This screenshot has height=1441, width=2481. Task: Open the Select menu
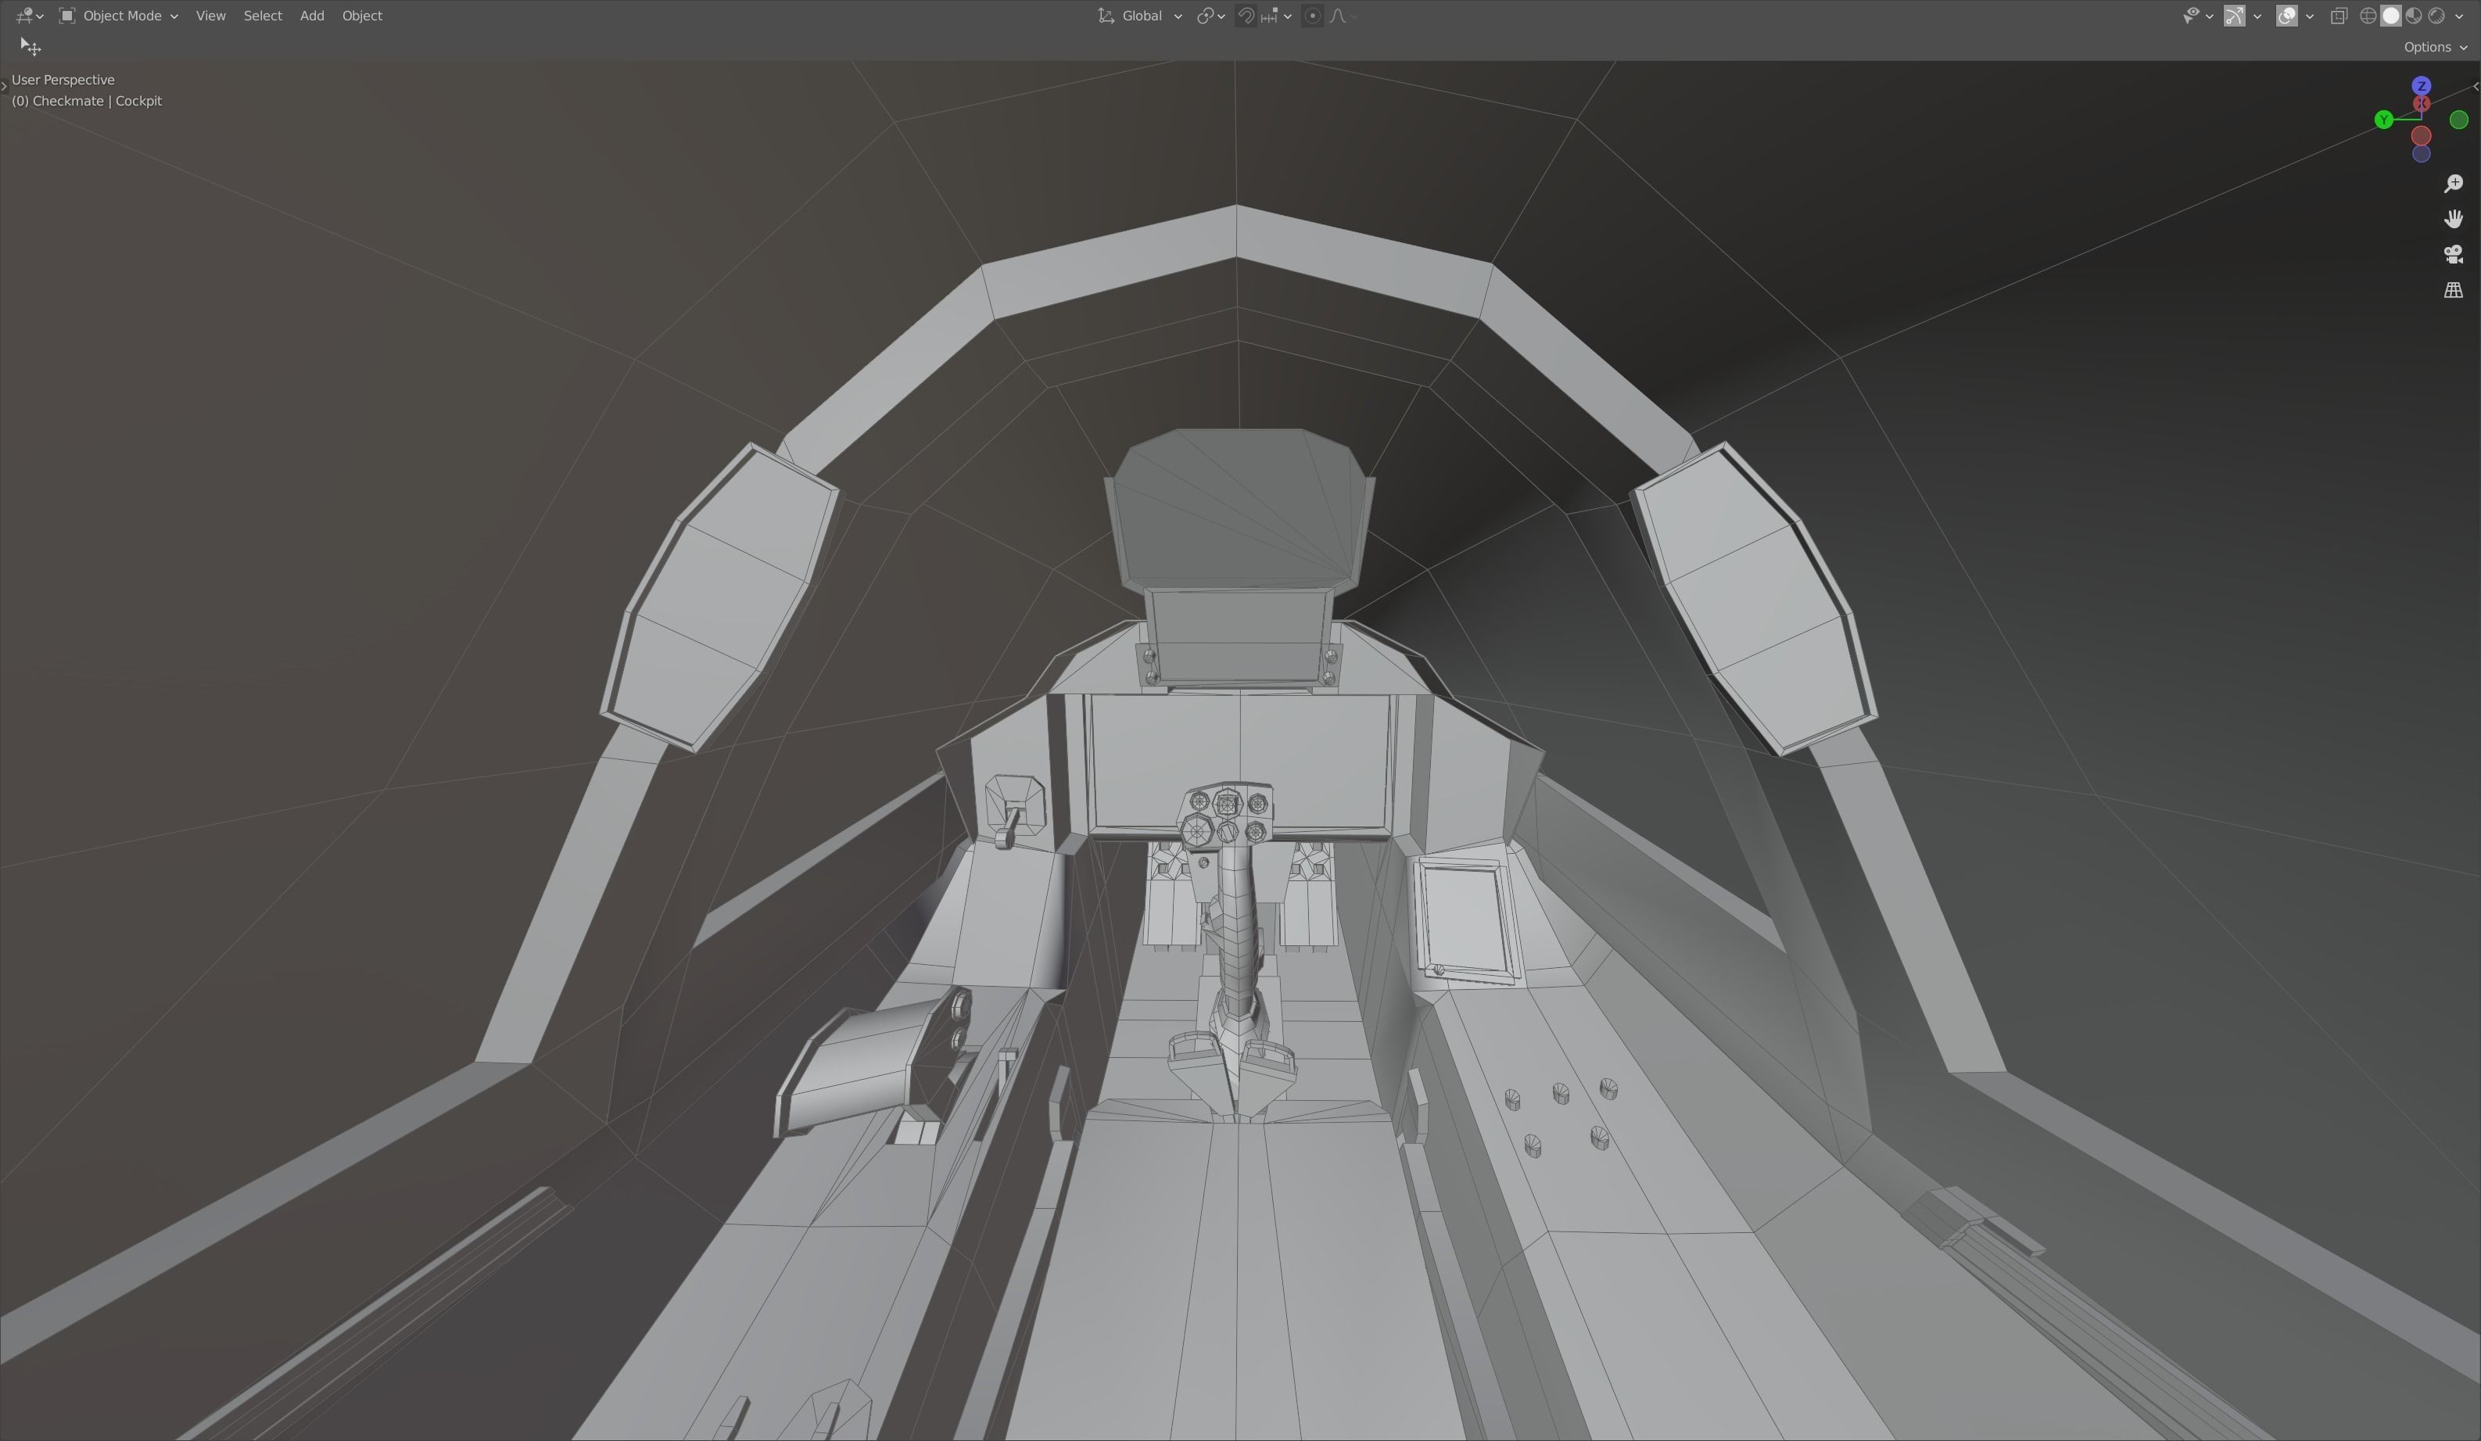[x=262, y=16]
